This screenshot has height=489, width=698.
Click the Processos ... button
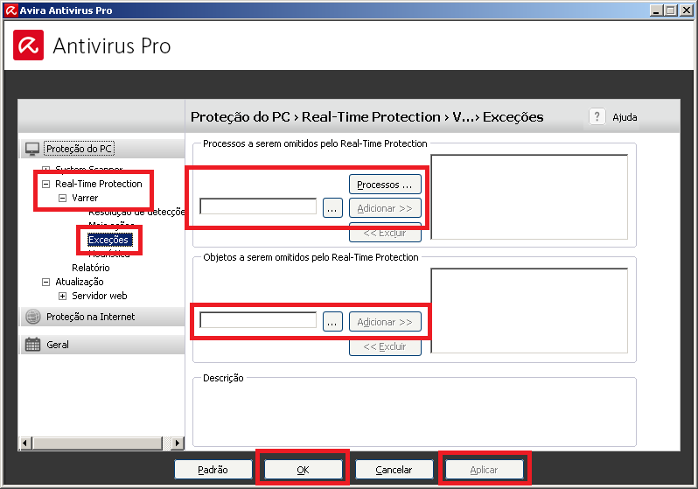pos(385,185)
